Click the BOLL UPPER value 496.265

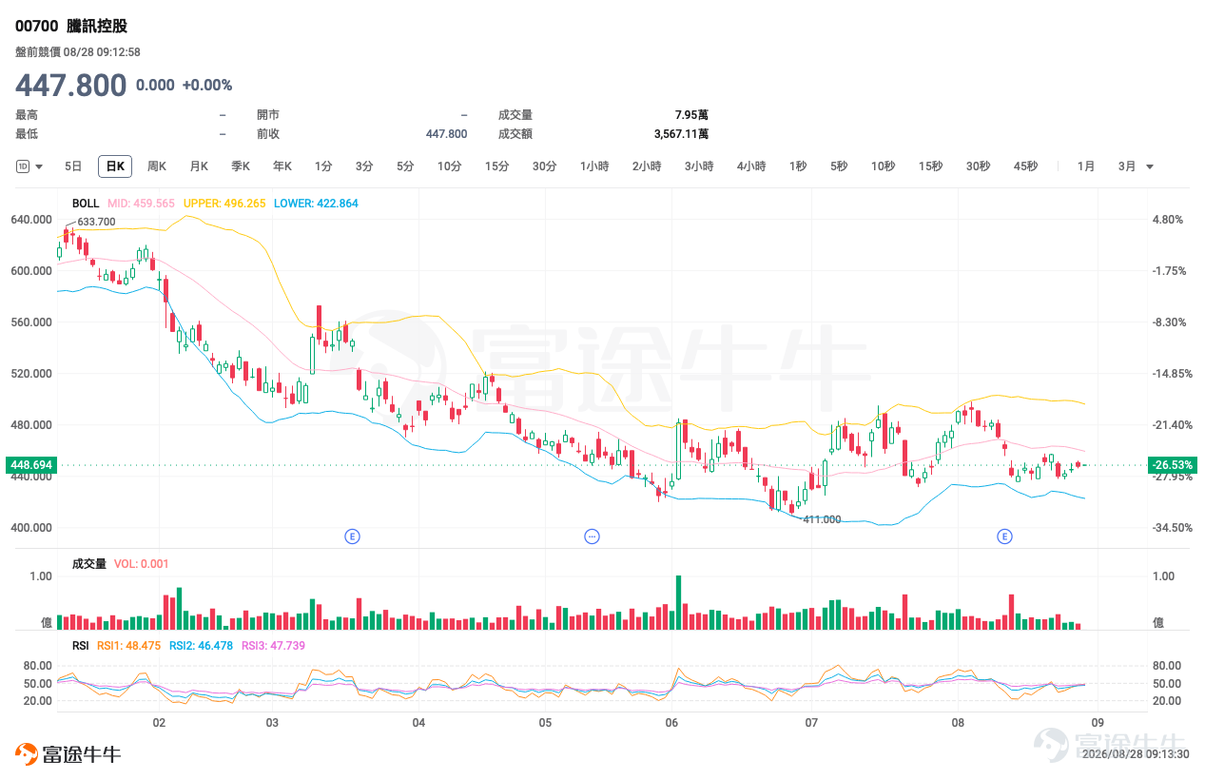tap(224, 204)
